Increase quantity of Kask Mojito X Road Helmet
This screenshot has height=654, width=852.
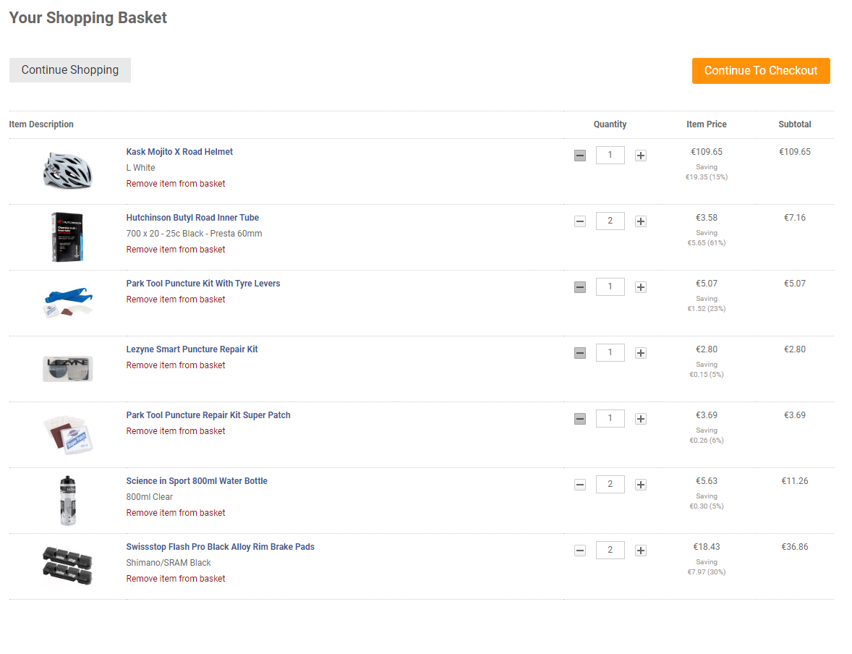click(x=641, y=156)
